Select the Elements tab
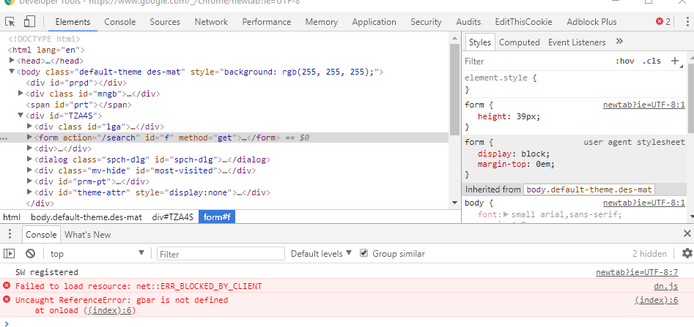694x327 pixels. tap(73, 22)
